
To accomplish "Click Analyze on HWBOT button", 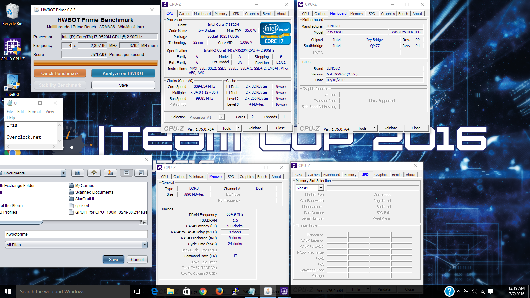I will tap(123, 73).
